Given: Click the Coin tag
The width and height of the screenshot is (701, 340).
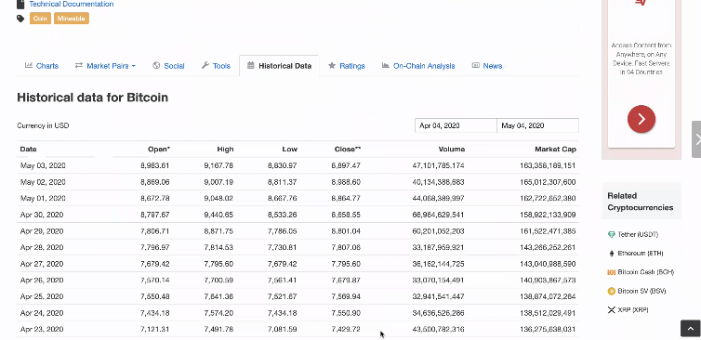Looking at the screenshot, I should (40, 19).
